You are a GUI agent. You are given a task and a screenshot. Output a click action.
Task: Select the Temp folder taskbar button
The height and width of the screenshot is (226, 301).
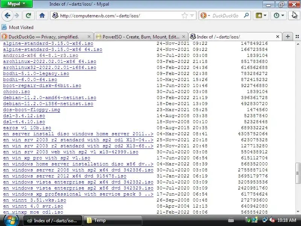click(x=113, y=220)
